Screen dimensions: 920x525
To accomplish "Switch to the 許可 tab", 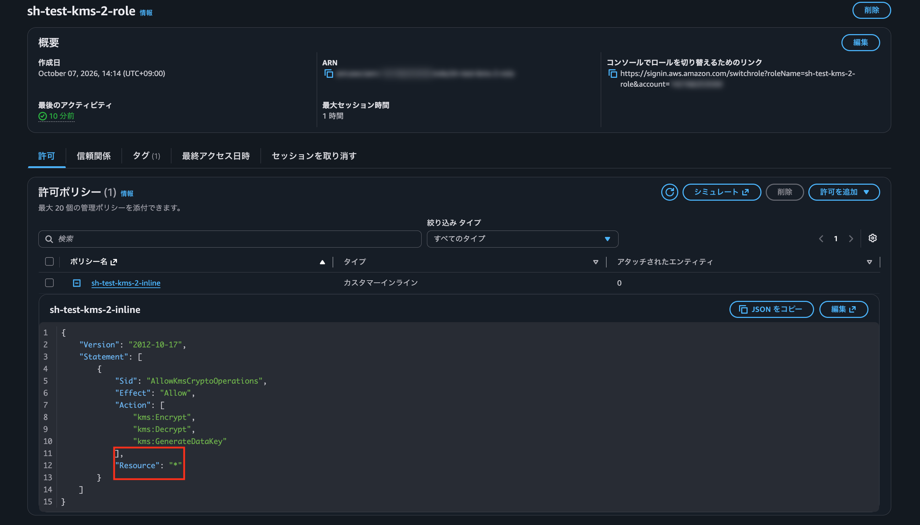I will pos(47,156).
